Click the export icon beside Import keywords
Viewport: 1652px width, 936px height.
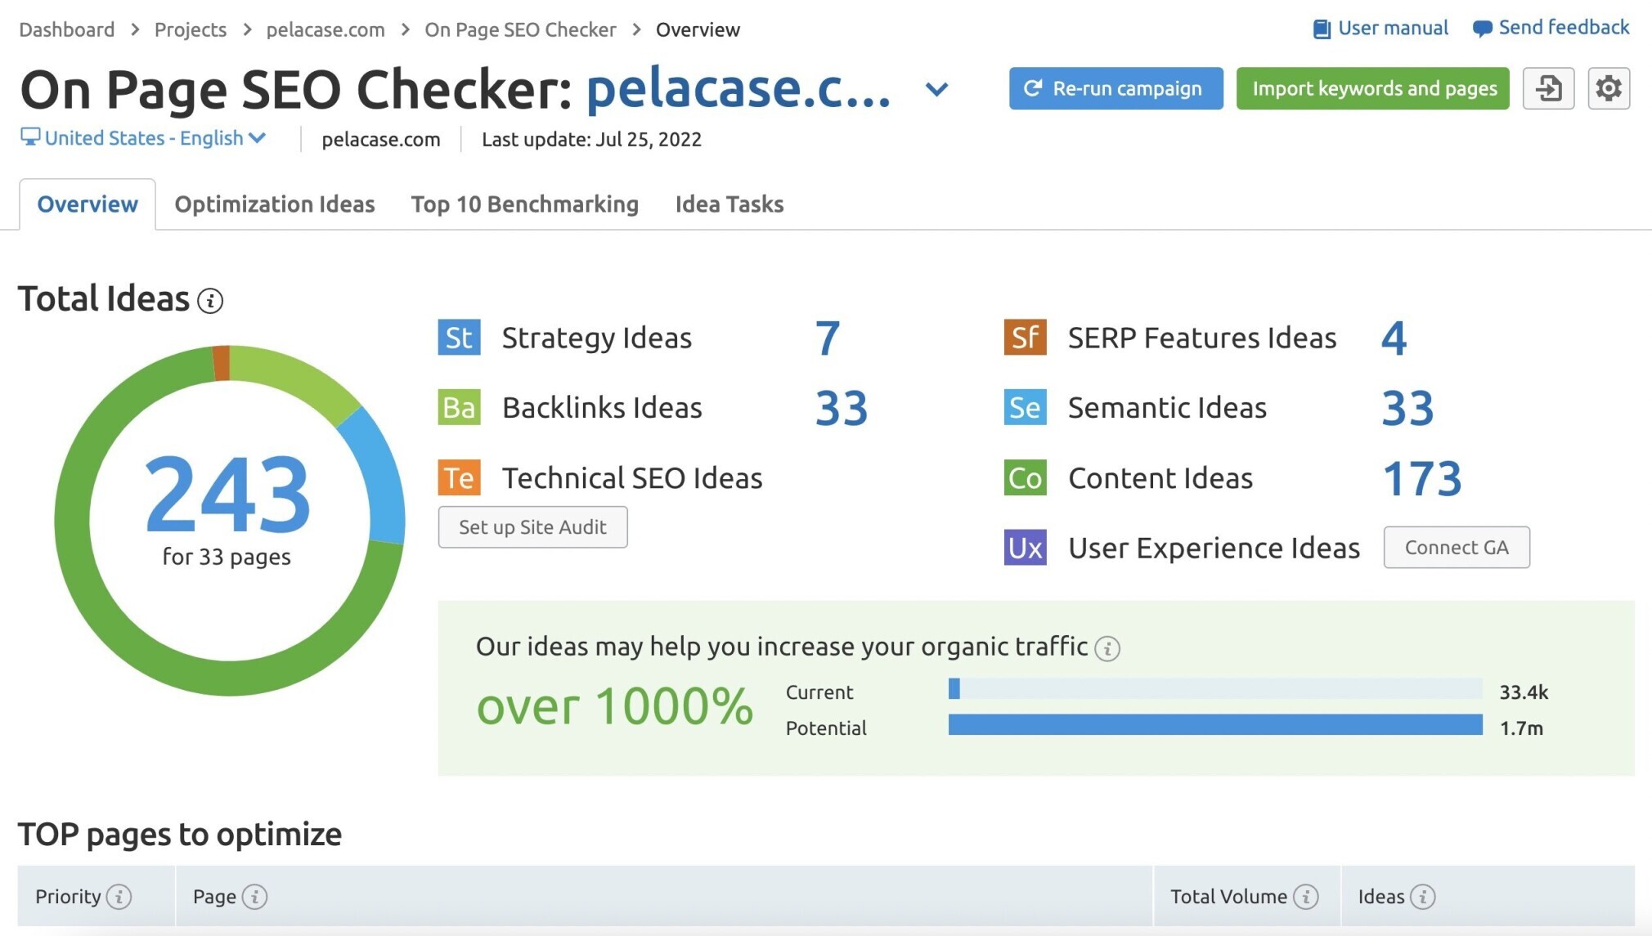1548,88
